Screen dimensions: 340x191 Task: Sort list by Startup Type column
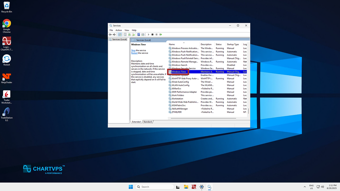[x=233, y=44]
